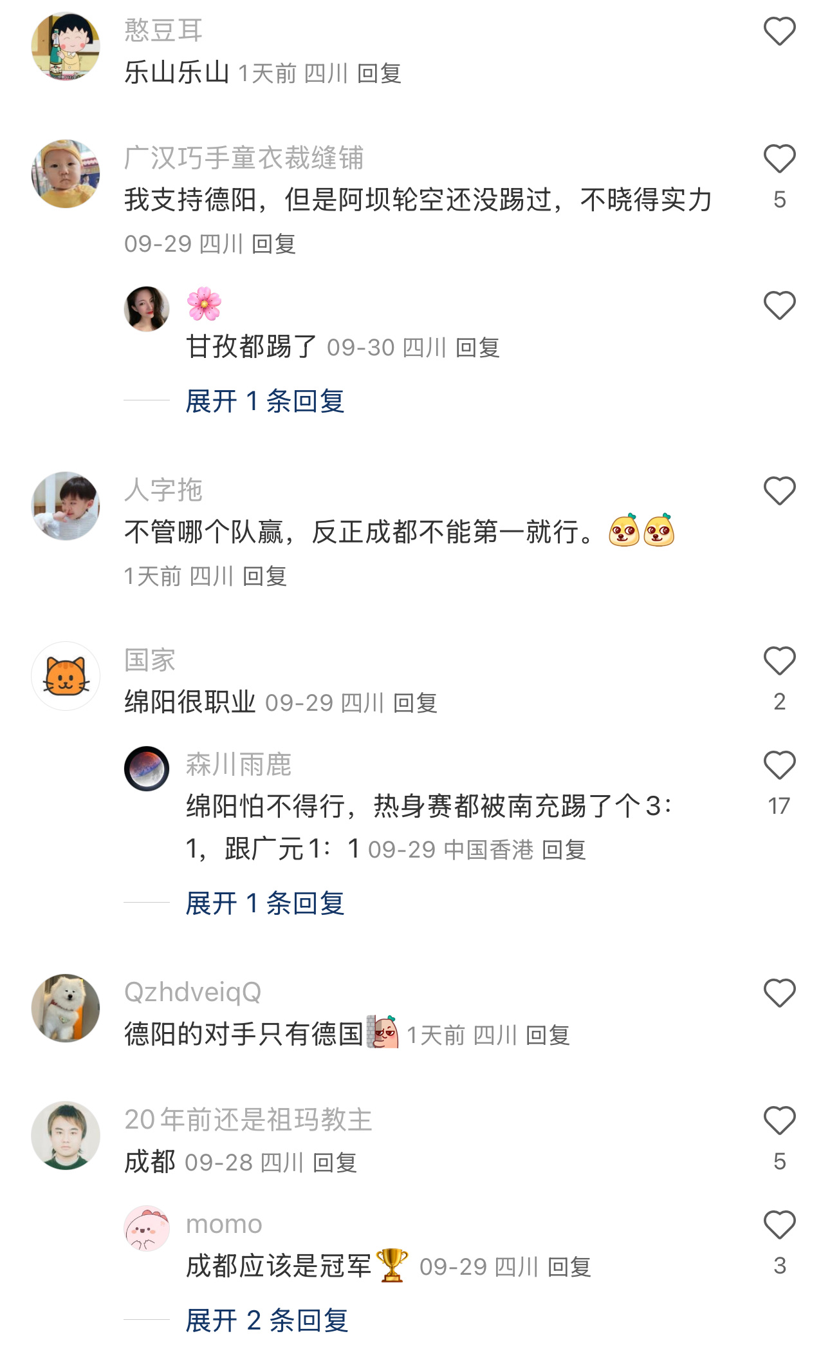Tap heart on 广汉巧手童衣裁缝铺 comment
Image resolution: width=830 pixels, height=1372 pixels.
coord(779,158)
